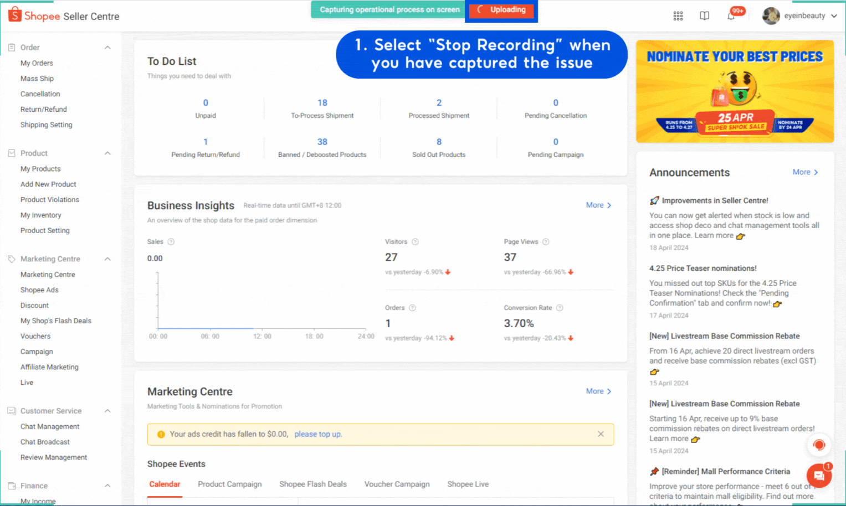Open the chat bubble icon at bottom right
Viewport: 846px width, 506px height.
[819, 475]
